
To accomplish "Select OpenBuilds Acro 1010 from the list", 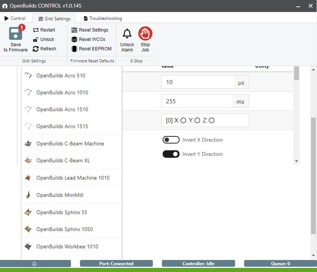I will [x=72, y=92].
